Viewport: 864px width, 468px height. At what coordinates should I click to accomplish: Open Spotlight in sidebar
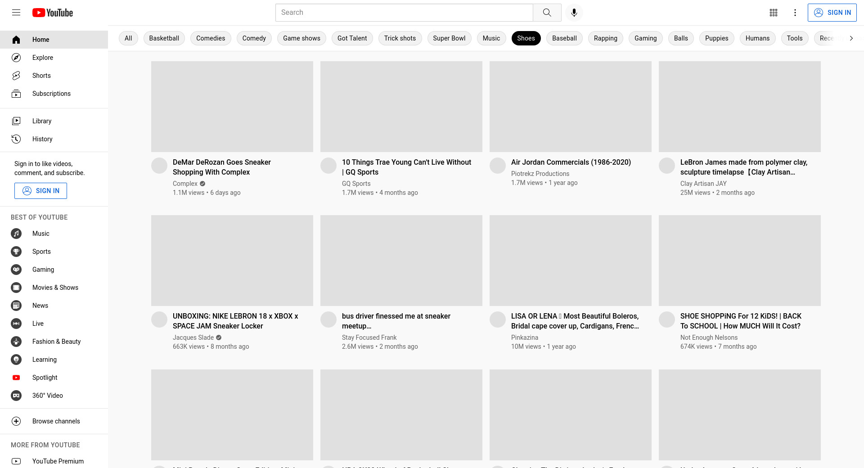(x=54, y=378)
